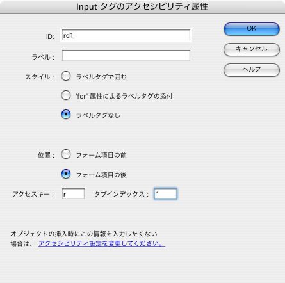Click the フォーム項目の前 option text
The image size is (285, 283).
[101, 155]
